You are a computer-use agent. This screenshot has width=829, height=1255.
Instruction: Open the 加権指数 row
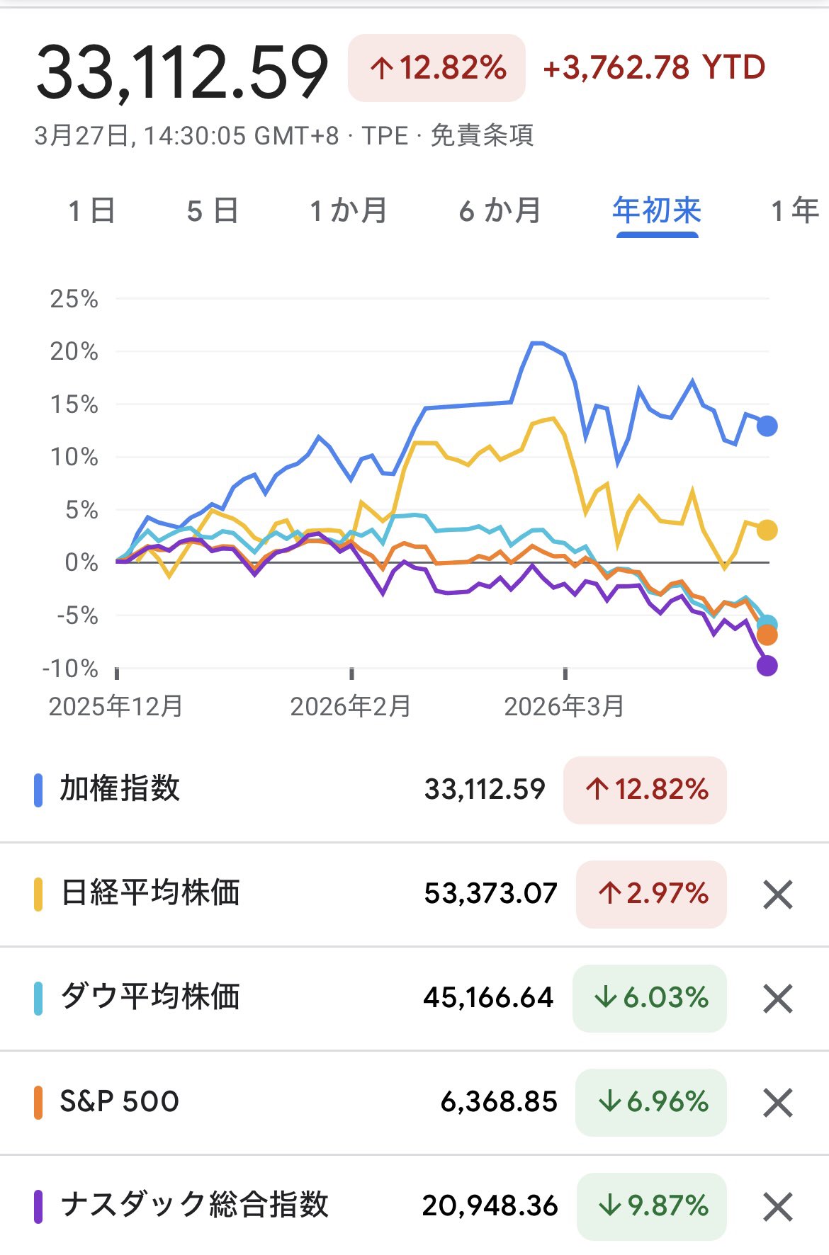pyautogui.click(x=120, y=789)
